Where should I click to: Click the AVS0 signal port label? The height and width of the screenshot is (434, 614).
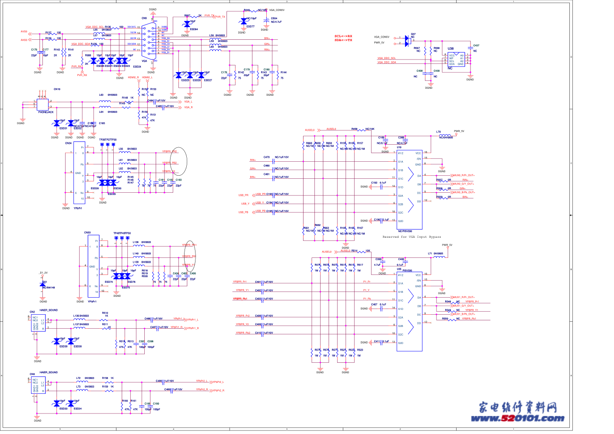pos(24,31)
